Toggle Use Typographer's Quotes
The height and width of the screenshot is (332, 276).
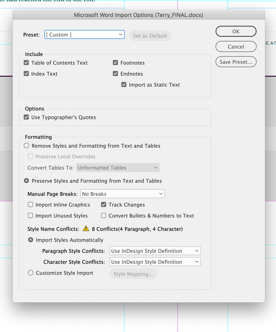[x=26, y=117]
